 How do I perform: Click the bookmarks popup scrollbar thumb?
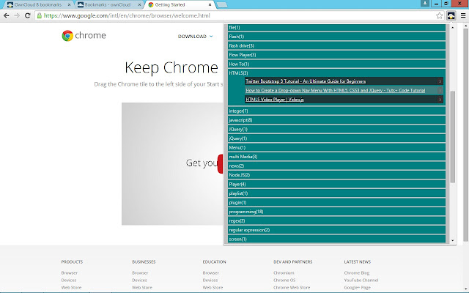[x=453, y=137]
